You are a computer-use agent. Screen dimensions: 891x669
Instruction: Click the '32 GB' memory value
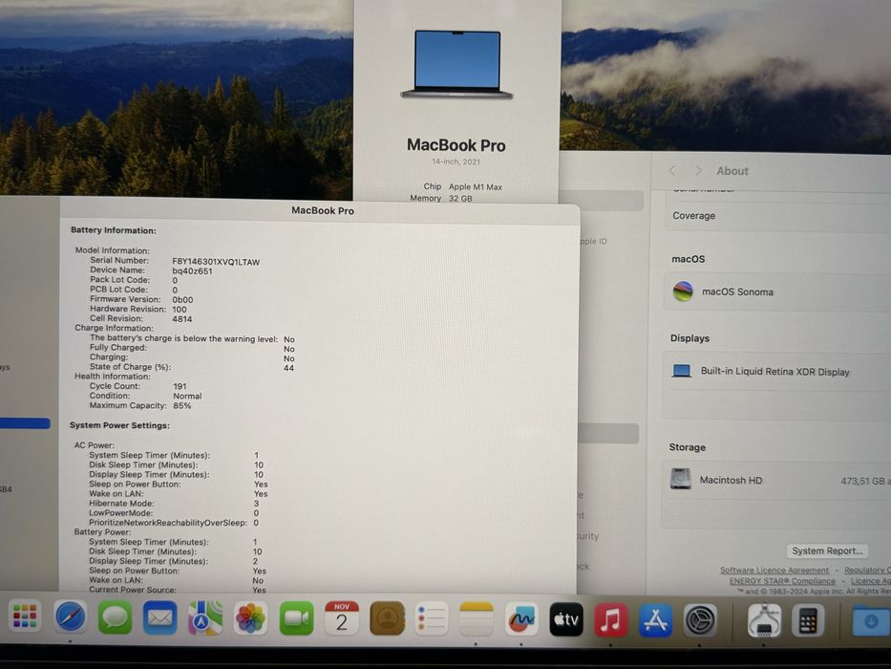pos(460,198)
